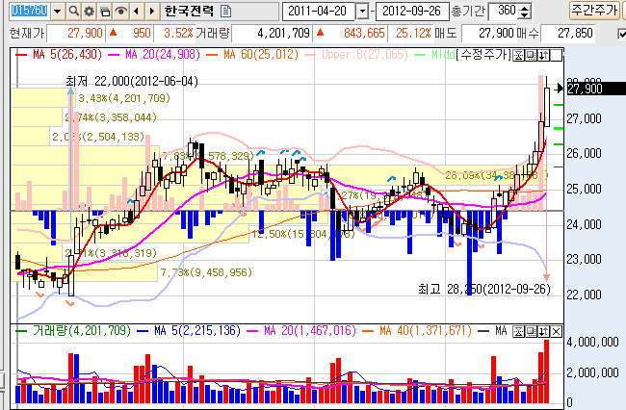Click hourglass-shaped icon in volume chart header

point(518,331)
